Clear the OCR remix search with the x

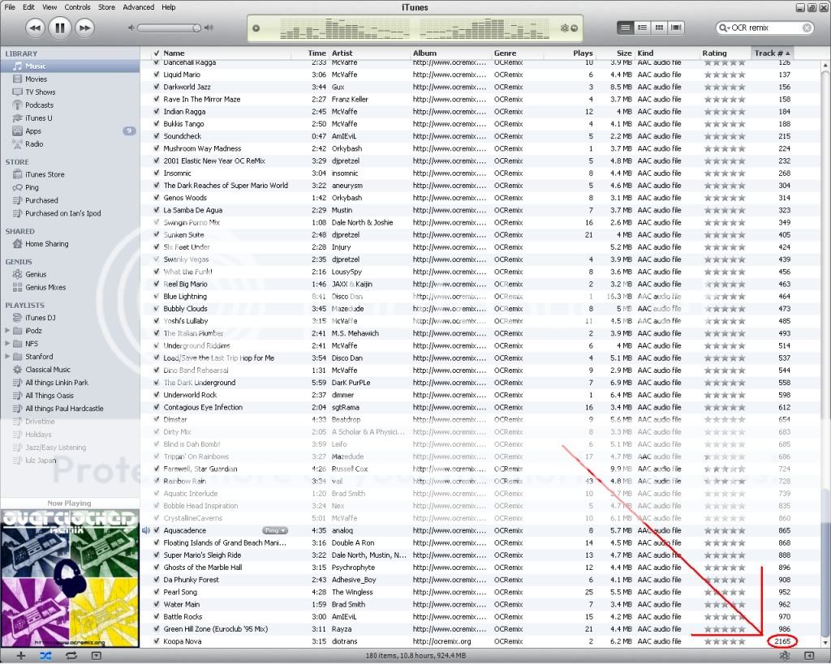tap(807, 27)
